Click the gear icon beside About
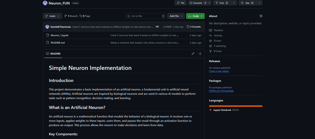Viewport: 315px width, 139px height. click(261, 16)
